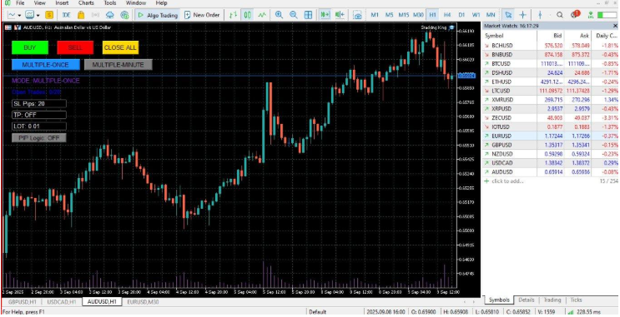Open the VPS cloud hosting icon
The image size is (620, 317).
pos(110,15)
